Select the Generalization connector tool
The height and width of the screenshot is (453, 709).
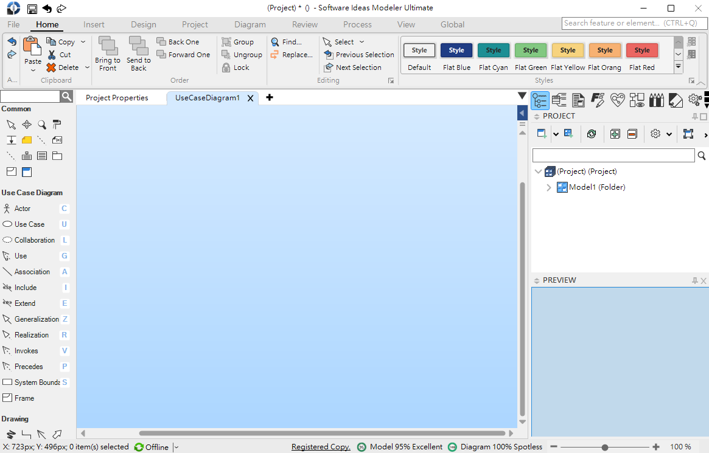35,319
